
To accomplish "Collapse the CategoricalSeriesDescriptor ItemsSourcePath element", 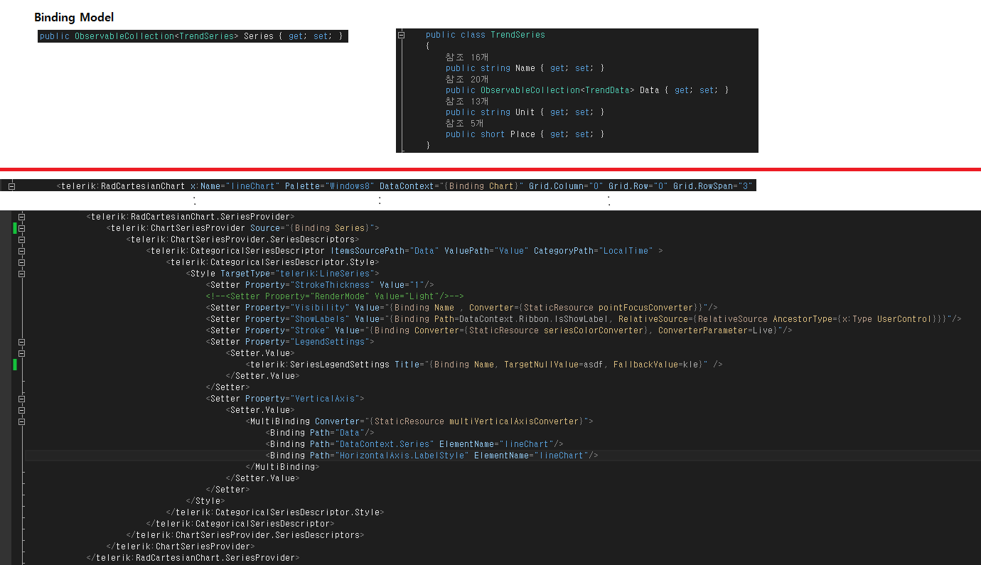I will 22,251.
